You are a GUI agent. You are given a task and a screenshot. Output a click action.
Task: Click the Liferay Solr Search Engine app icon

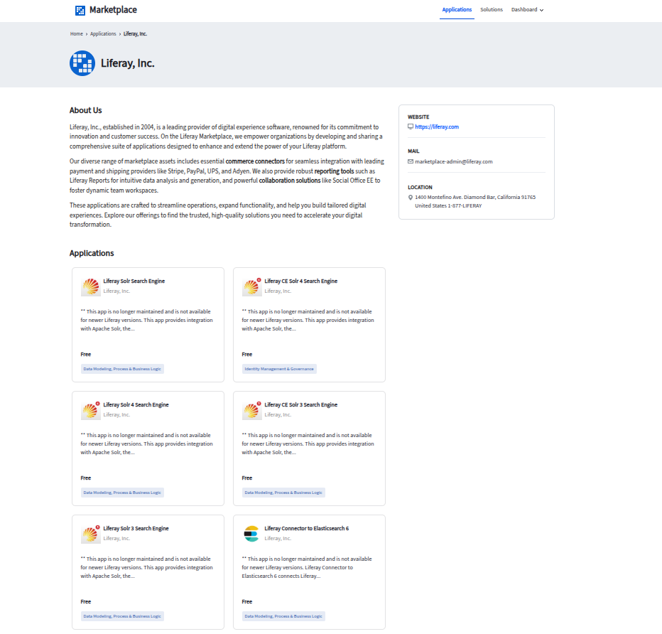tap(90, 286)
